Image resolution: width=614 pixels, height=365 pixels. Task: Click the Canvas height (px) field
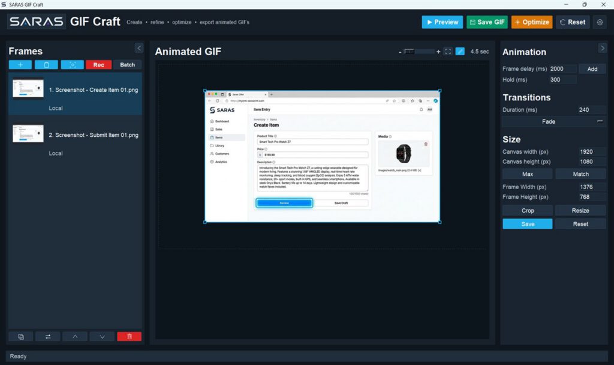(x=592, y=161)
